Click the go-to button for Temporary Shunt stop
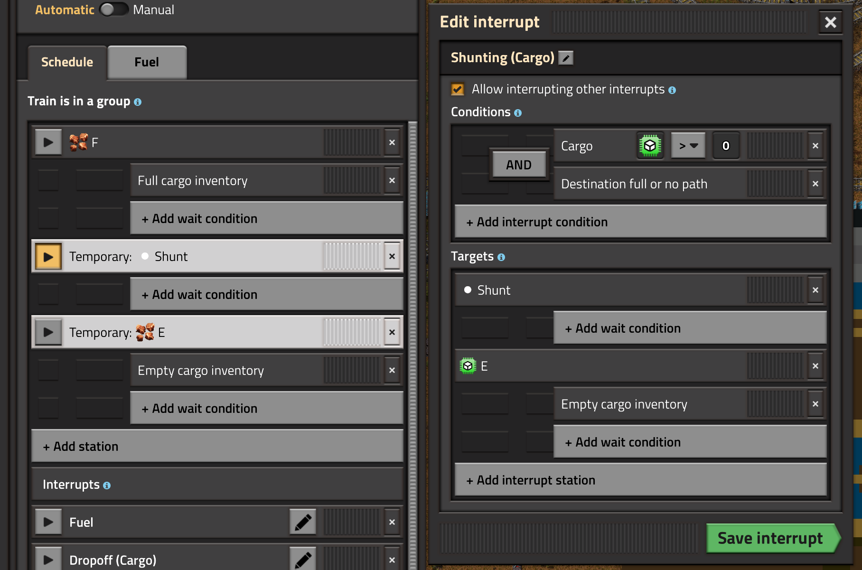 click(48, 256)
